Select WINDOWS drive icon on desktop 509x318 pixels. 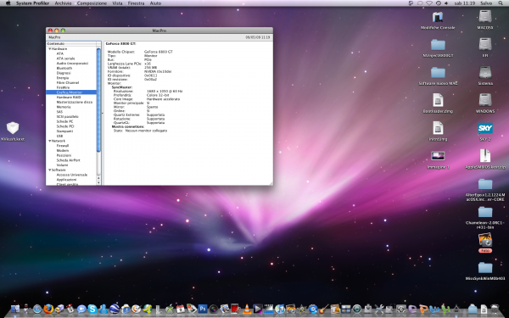pyautogui.click(x=485, y=100)
